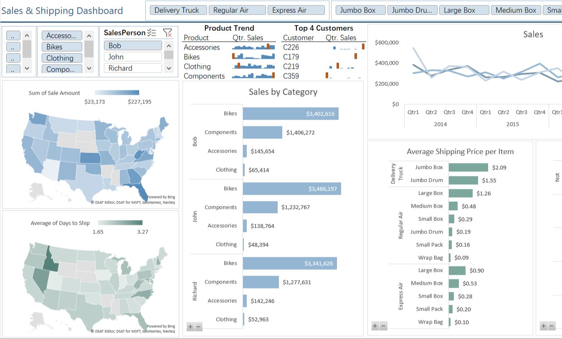Click the down arrow in the SalesPerson slicer scrollbar
Image resolution: width=562 pixels, height=339 pixels.
tap(169, 68)
